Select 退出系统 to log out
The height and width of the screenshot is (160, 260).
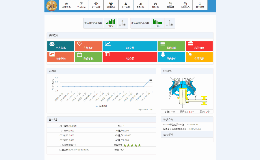[200, 5]
